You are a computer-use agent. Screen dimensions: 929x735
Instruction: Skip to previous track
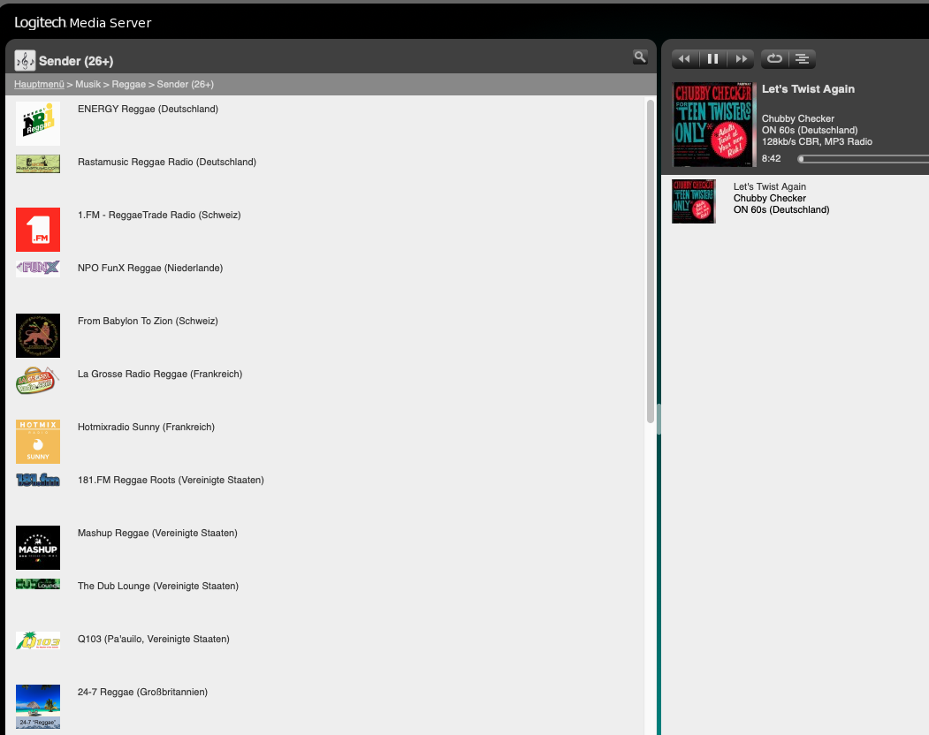pyautogui.click(x=684, y=58)
